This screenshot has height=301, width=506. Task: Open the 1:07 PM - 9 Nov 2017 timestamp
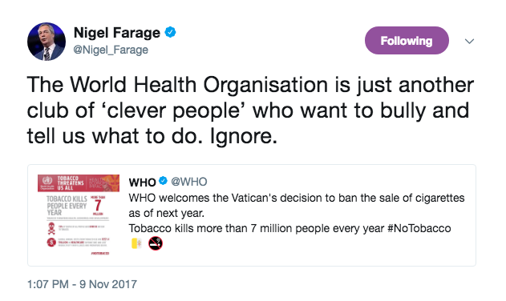[x=82, y=284]
